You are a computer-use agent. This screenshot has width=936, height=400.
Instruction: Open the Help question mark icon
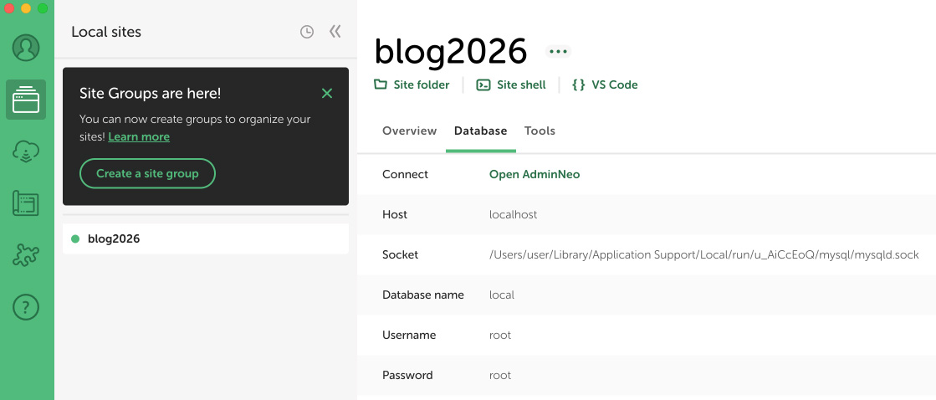26,307
